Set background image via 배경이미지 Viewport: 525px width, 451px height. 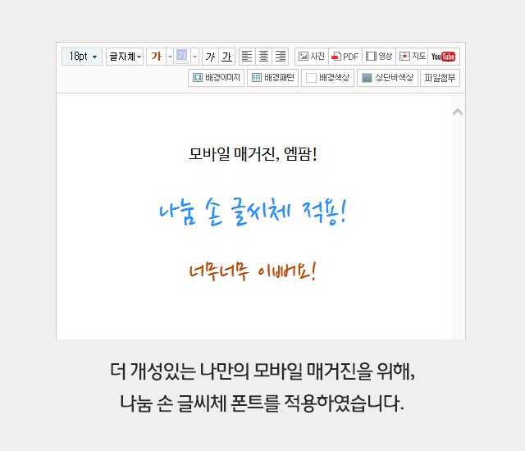click(x=217, y=78)
